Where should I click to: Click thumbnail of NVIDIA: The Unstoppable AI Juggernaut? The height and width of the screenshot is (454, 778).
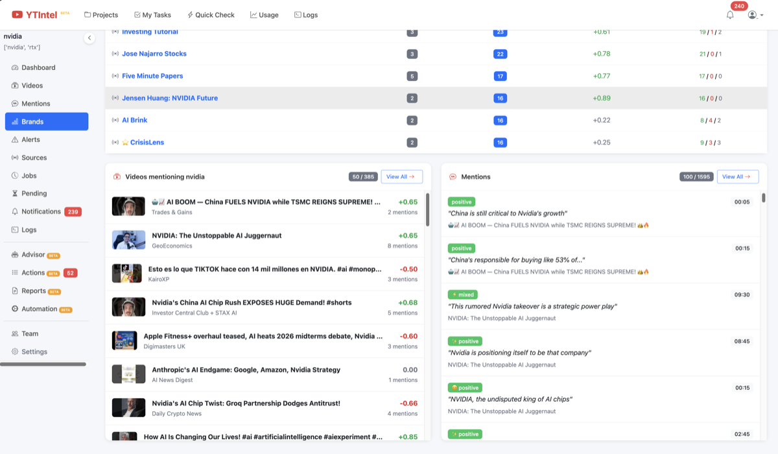pos(128,240)
